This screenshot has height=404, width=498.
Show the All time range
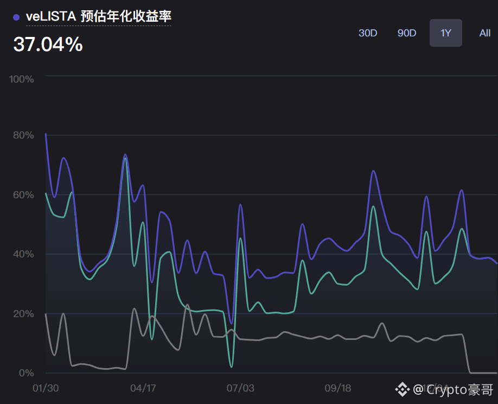point(484,33)
